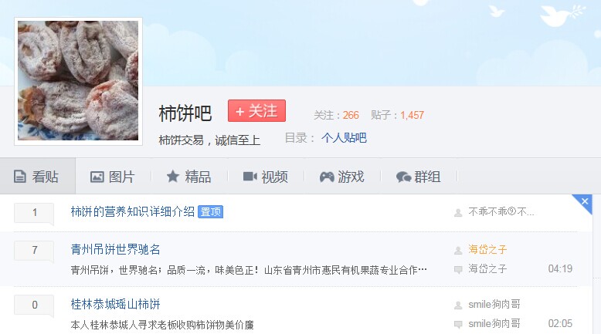Dismiss the blue corner close X

tap(585, 201)
